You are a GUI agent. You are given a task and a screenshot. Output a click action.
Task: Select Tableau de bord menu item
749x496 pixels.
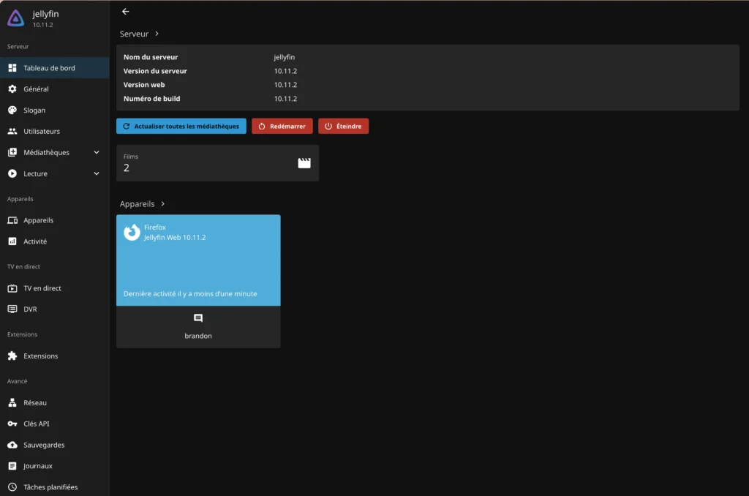pyautogui.click(x=49, y=68)
